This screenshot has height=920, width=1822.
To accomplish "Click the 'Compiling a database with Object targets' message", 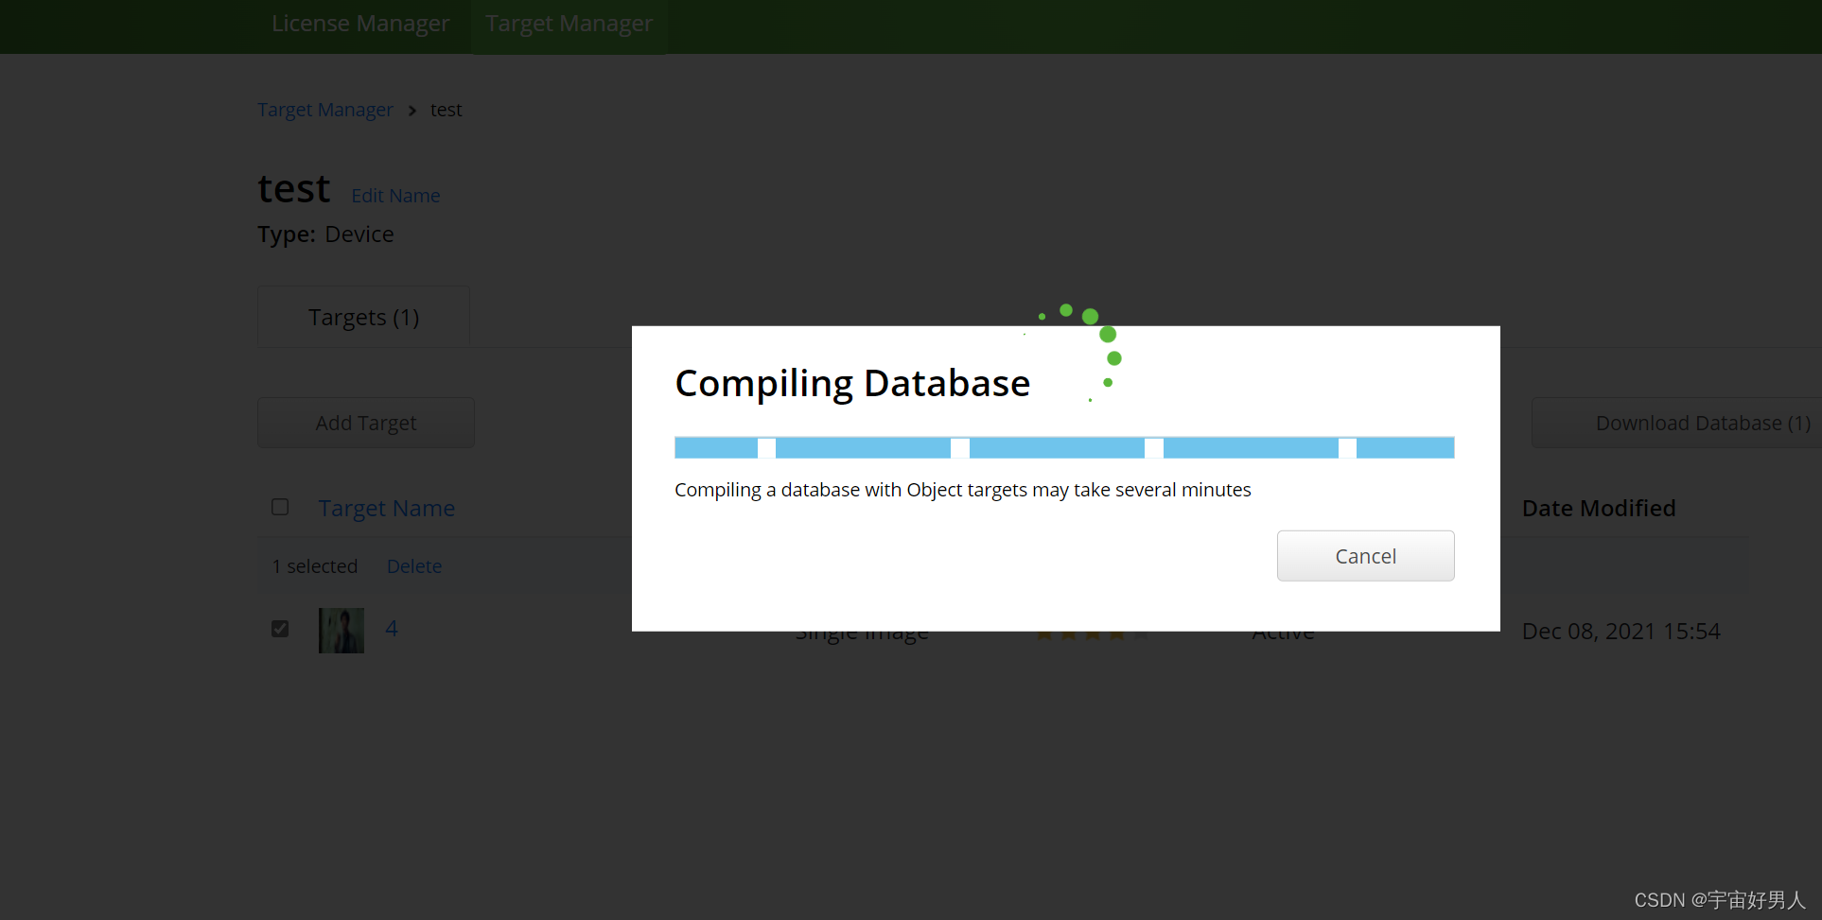I will pos(963,490).
